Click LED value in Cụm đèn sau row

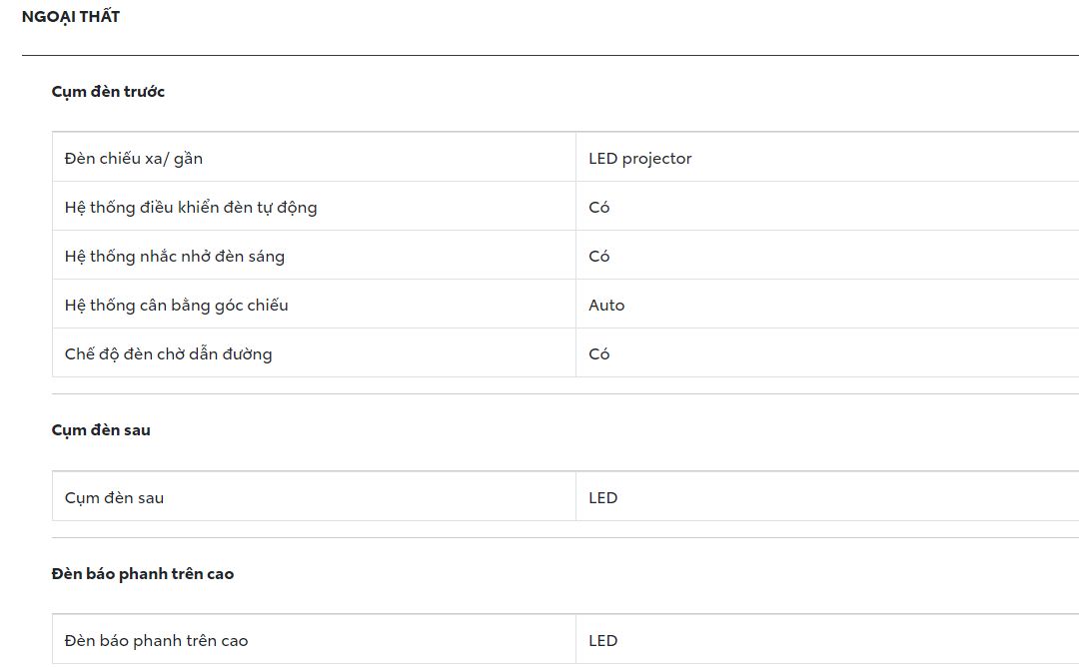[x=603, y=498]
